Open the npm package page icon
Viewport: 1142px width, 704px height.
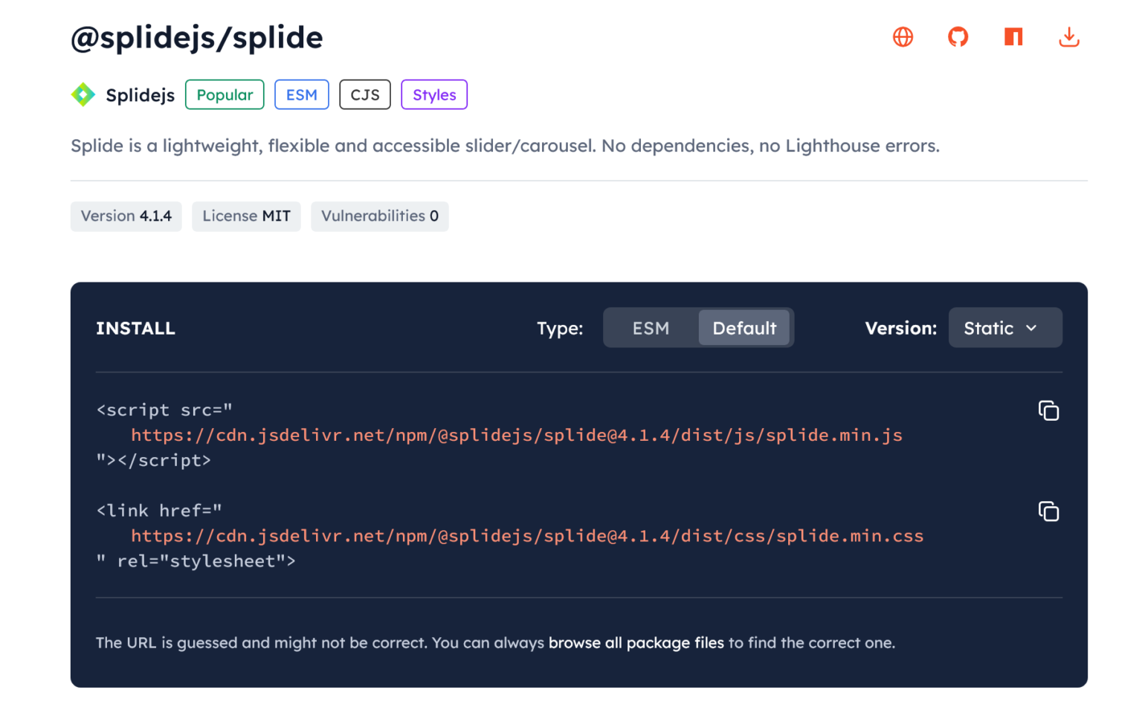point(1013,37)
